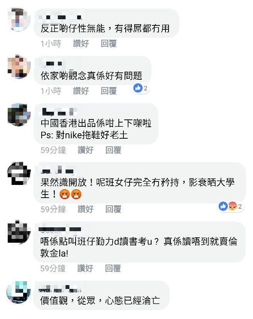Viewport: 253px width, 319px height.
Task: Click the angry reaction icon beside count 2
Action: 233,206
